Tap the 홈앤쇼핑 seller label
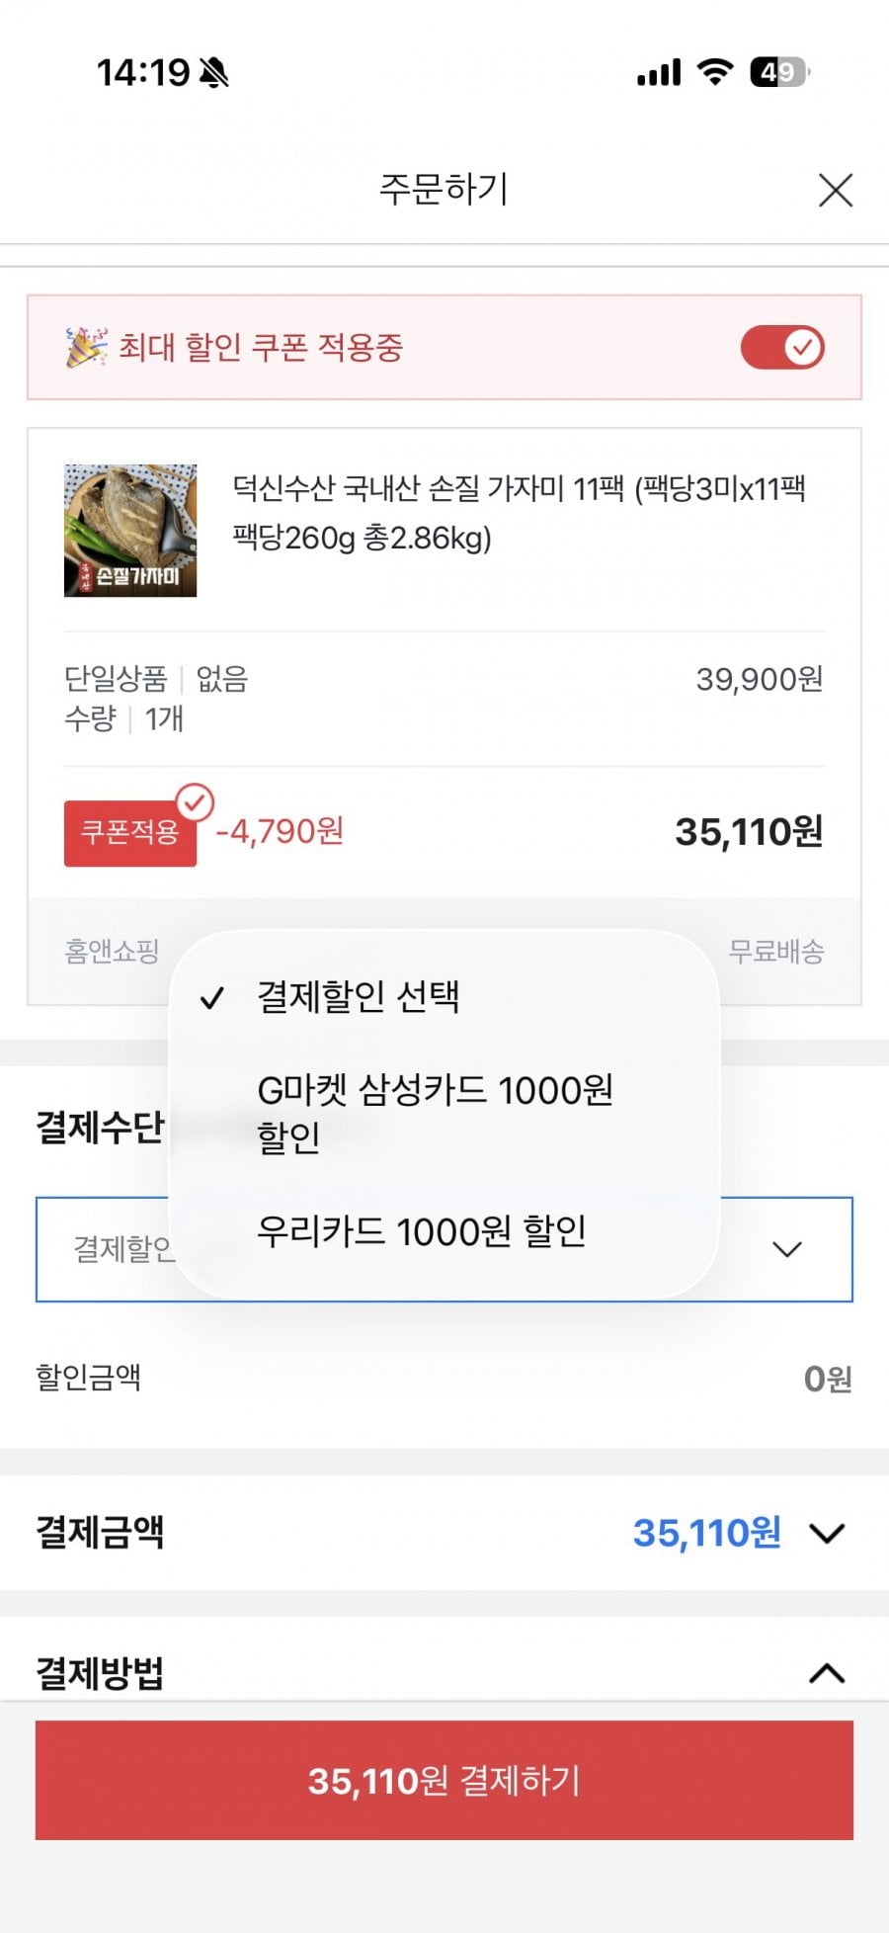 pyautogui.click(x=112, y=951)
